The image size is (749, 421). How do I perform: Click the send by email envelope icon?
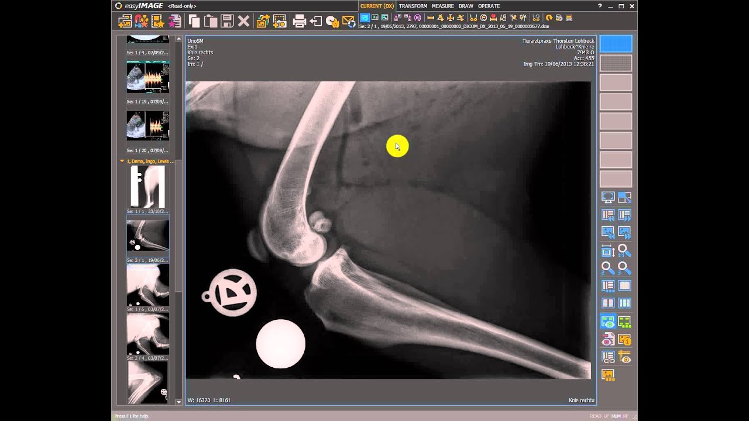coord(348,22)
